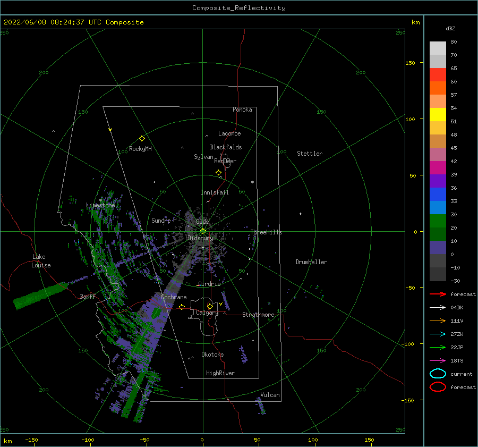Click the Vulcan city label
This screenshot has width=478, height=447.
click(270, 395)
